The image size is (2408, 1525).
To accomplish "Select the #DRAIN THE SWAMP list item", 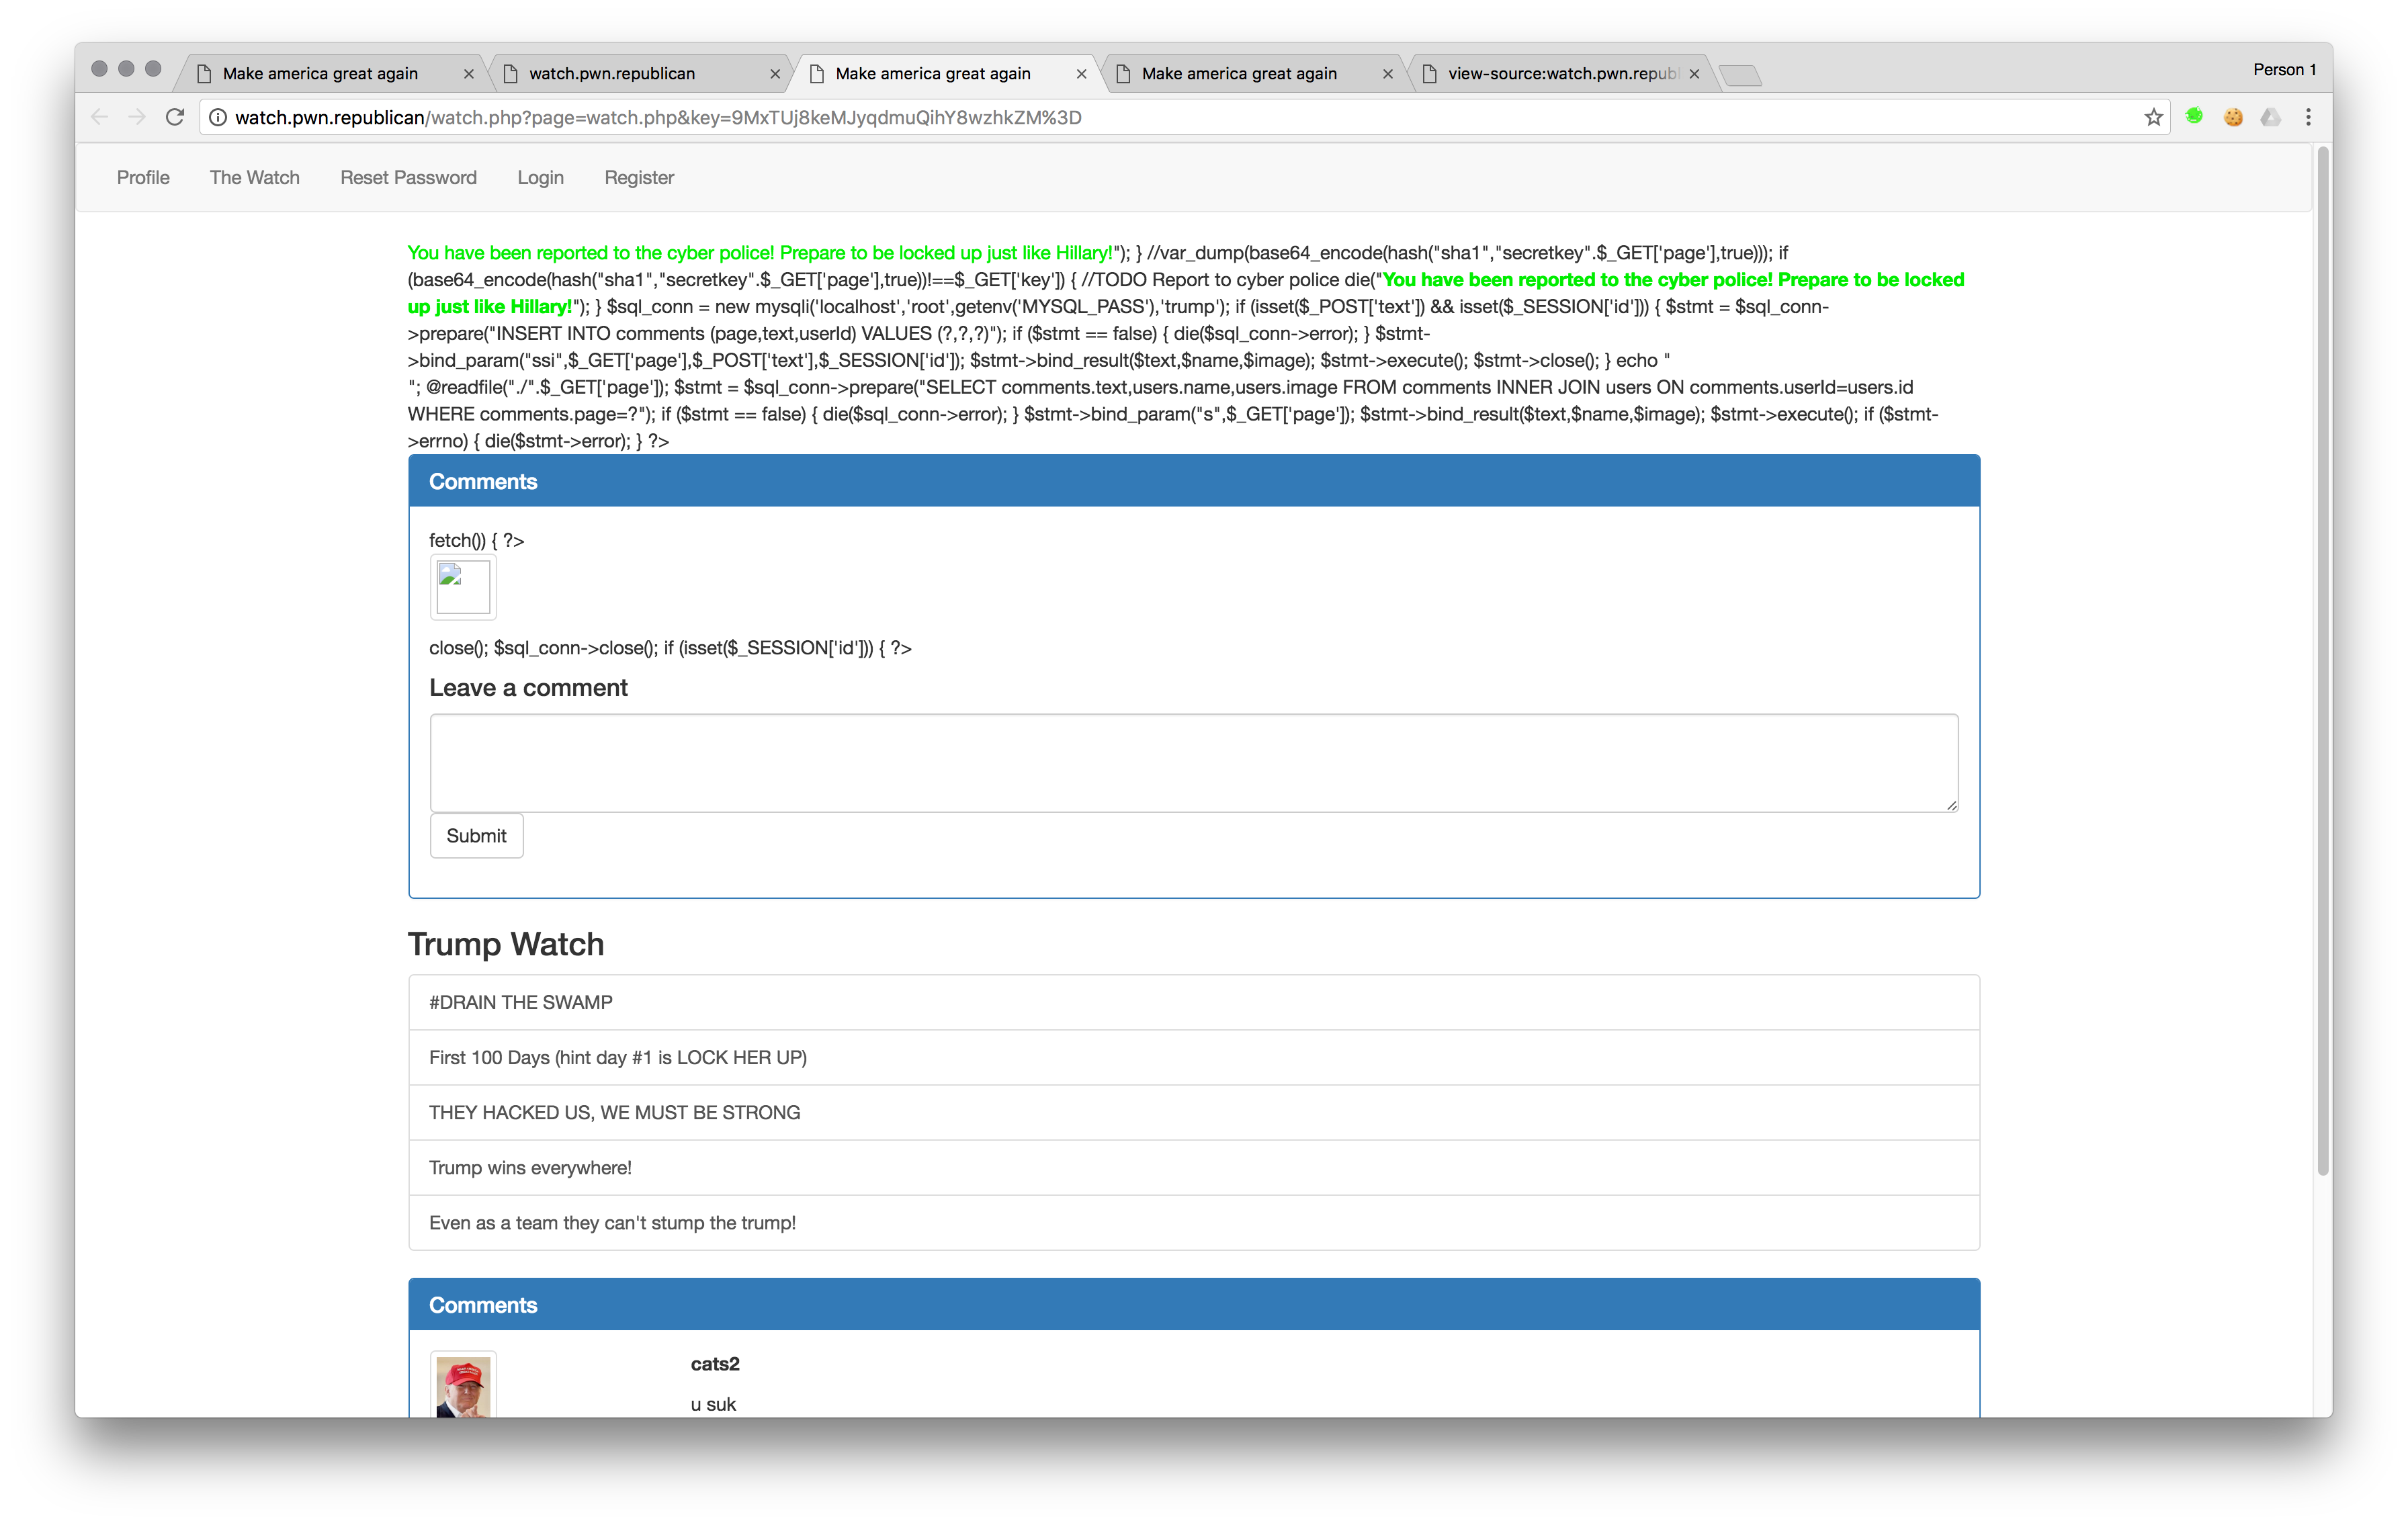I will (x=1193, y=1002).
